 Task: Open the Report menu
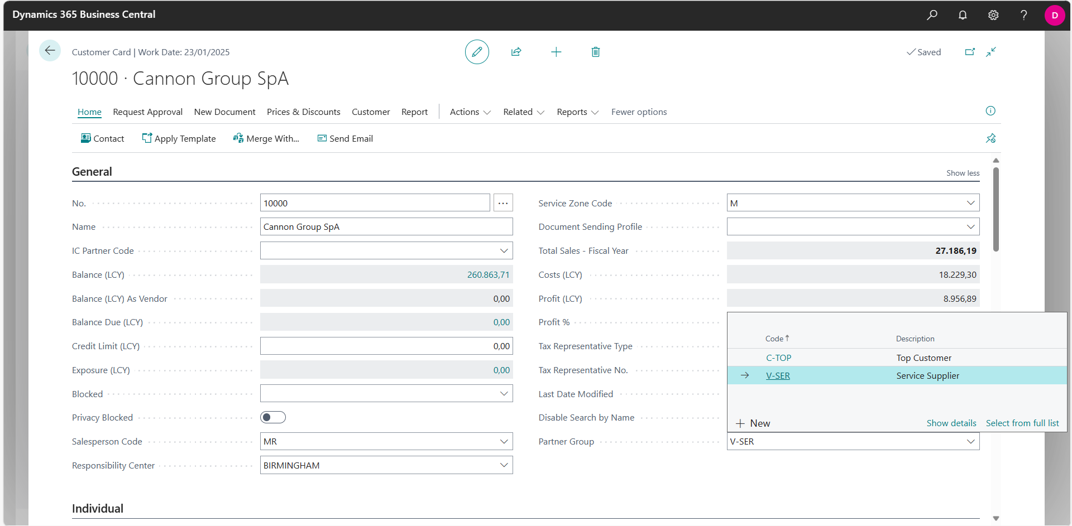point(414,112)
